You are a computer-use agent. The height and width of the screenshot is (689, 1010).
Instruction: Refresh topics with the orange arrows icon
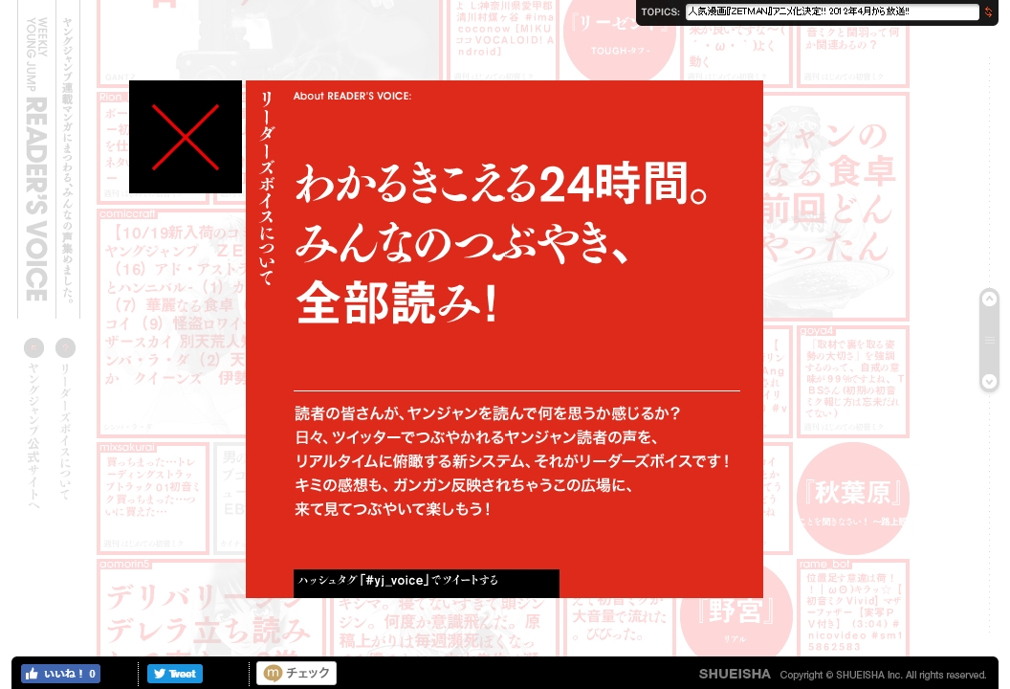989,12
